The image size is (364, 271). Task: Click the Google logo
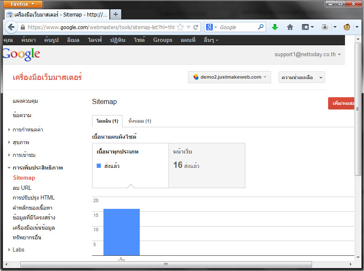point(22,55)
